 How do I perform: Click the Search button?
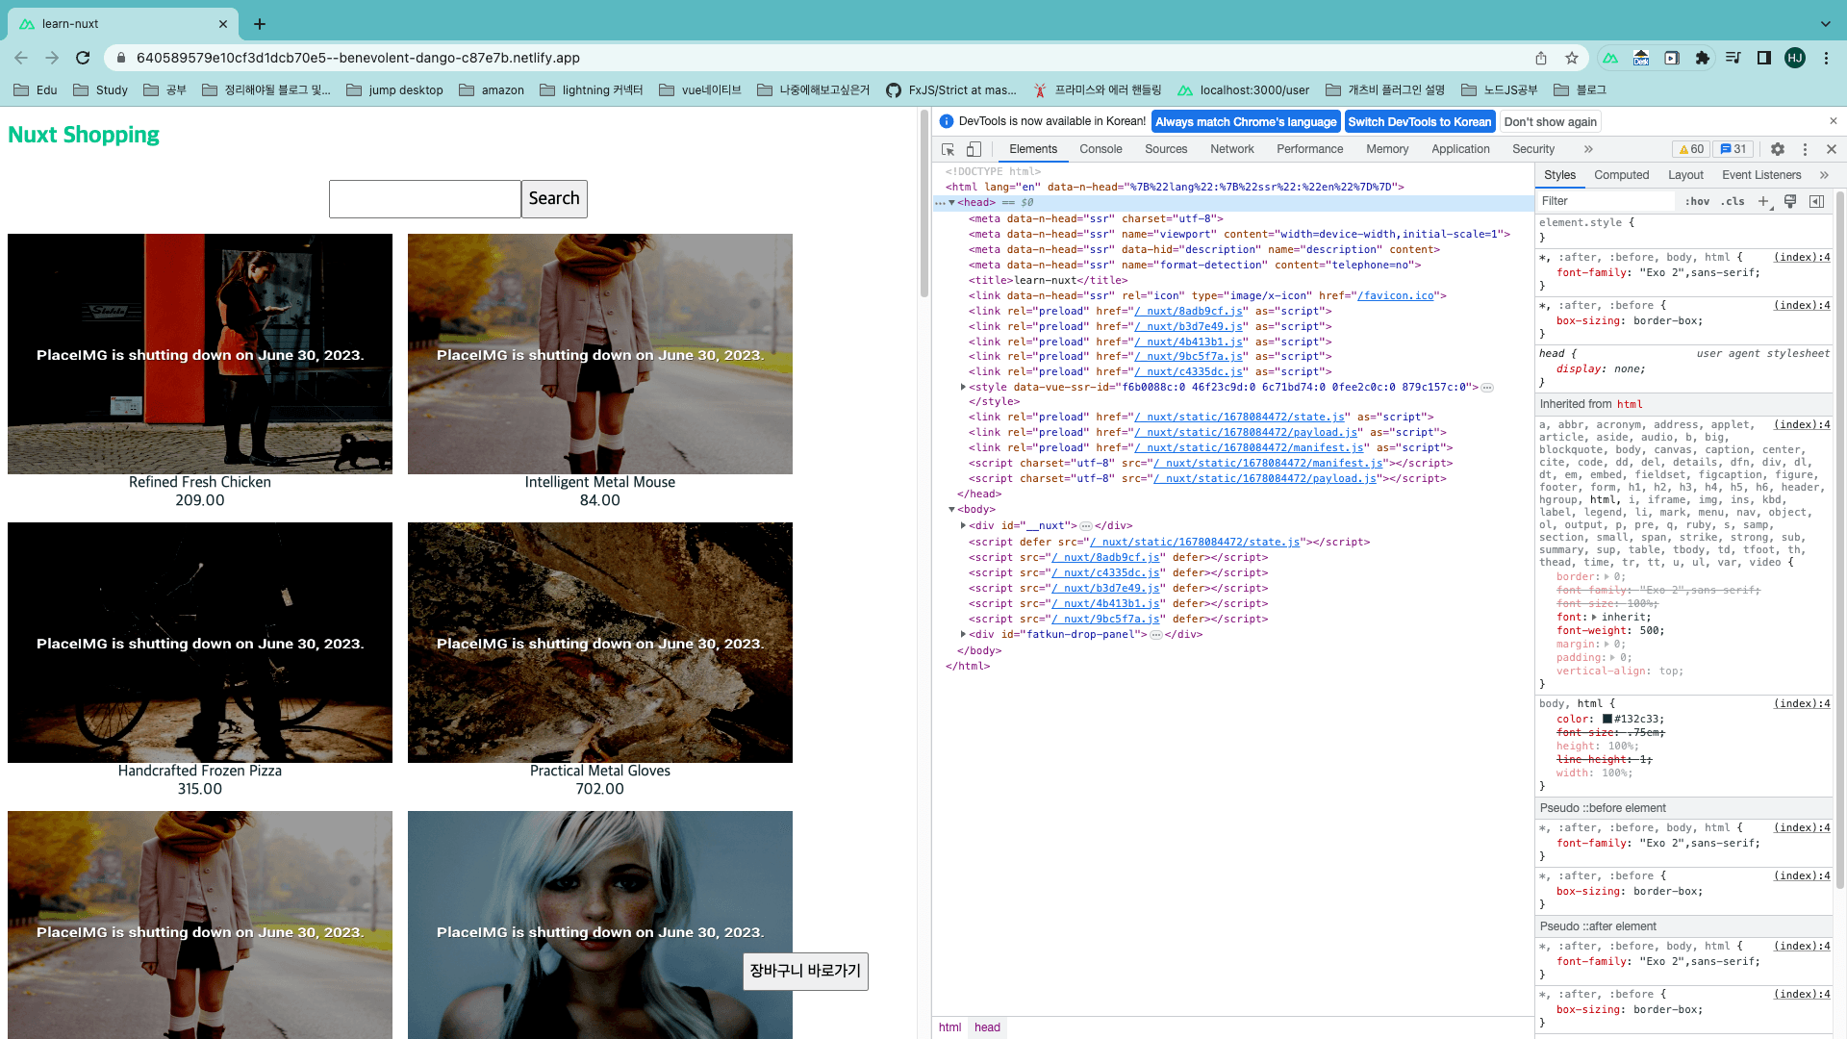coord(554,198)
